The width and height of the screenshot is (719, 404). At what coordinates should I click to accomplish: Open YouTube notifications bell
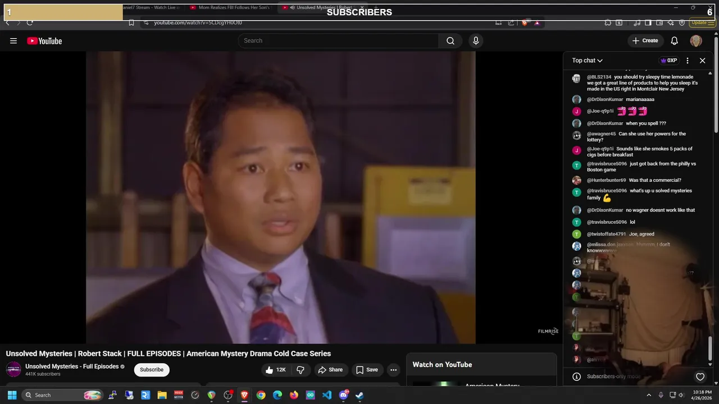pos(675,40)
